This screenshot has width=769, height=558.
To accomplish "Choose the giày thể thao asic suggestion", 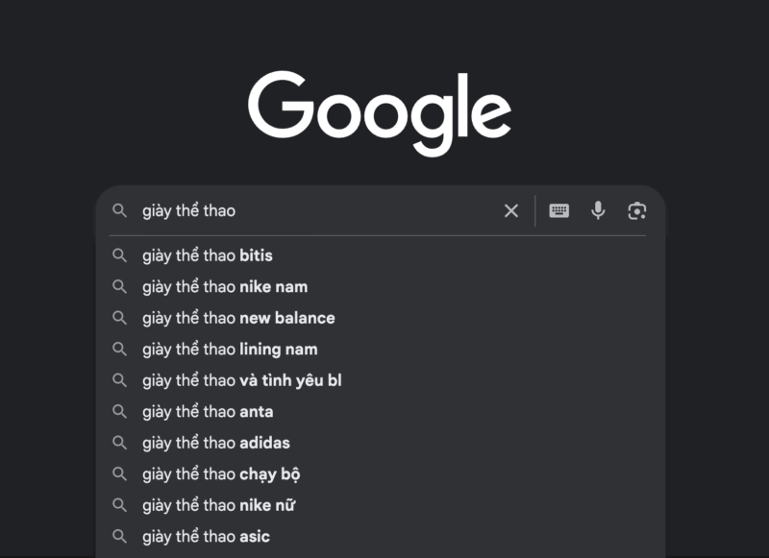I will tap(206, 537).
